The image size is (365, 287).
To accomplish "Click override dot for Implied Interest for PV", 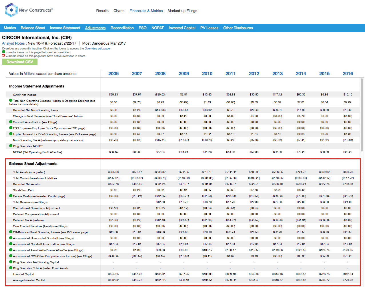I will [x=11, y=134].
